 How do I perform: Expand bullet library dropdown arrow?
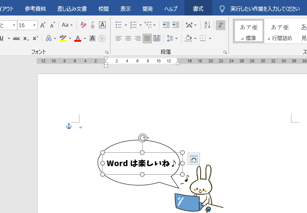click(x=126, y=25)
